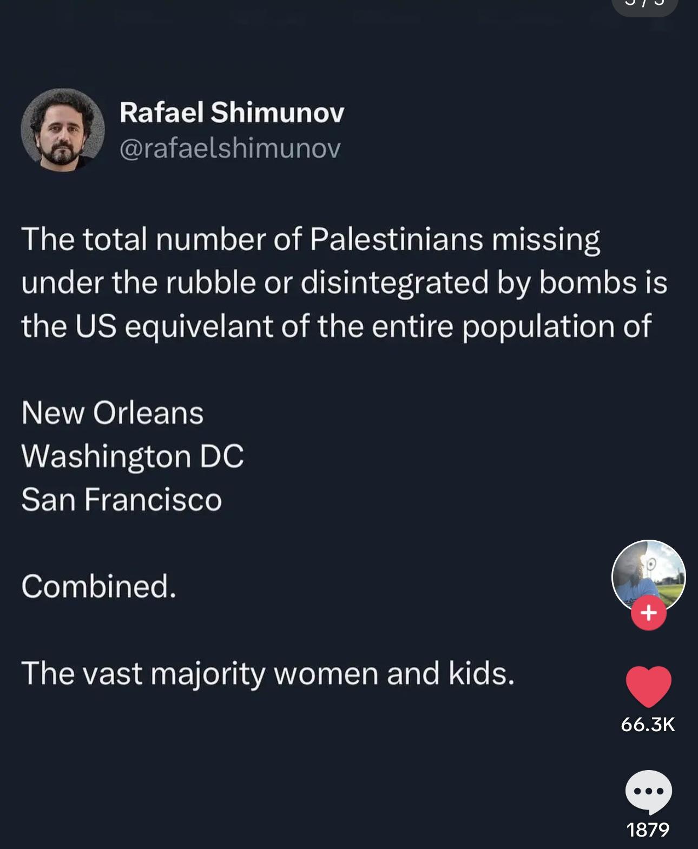This screenshot has width=698, height=849.
Task: Click the 66.3K likes count
Action: pos(648,724)
